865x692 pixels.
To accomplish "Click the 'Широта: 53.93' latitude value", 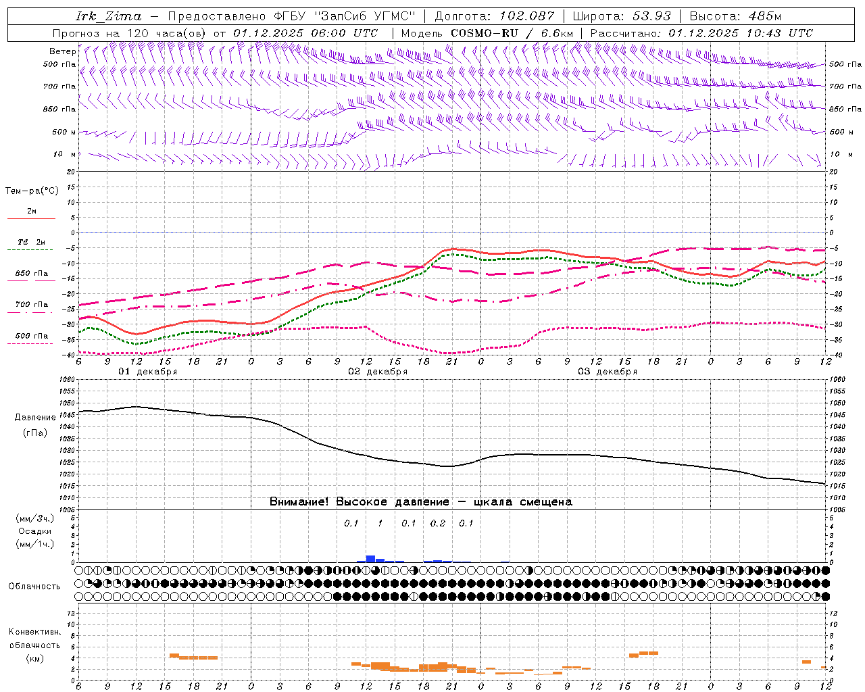I will (622, 16).
